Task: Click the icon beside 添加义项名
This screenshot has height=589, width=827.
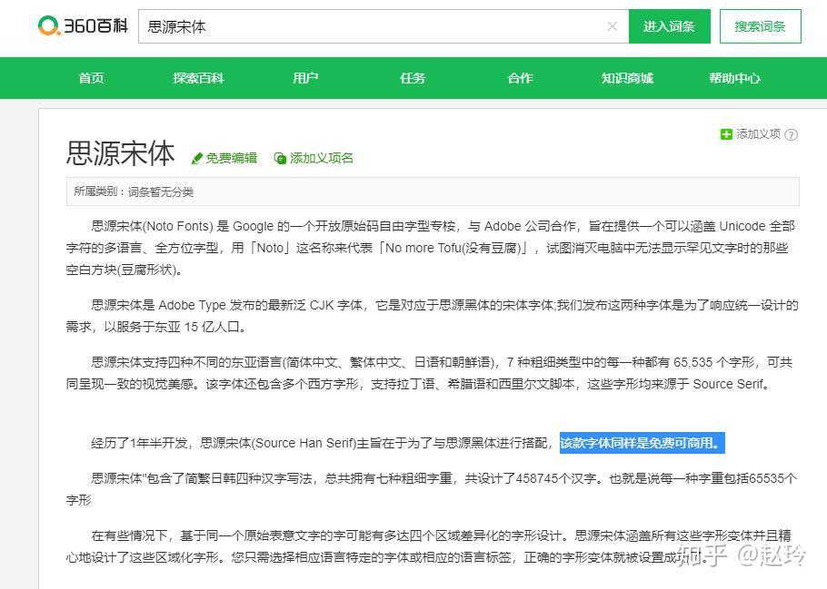Action: tap(280, 158)
